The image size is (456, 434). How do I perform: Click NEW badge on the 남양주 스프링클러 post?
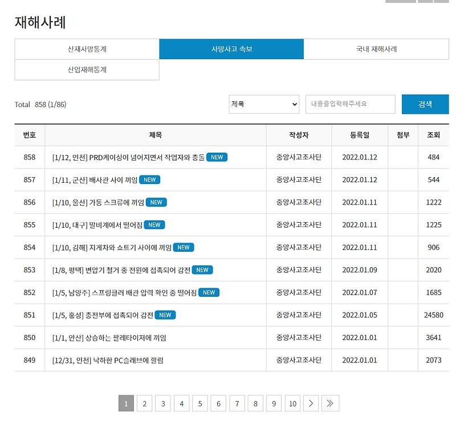pos(209,292)
